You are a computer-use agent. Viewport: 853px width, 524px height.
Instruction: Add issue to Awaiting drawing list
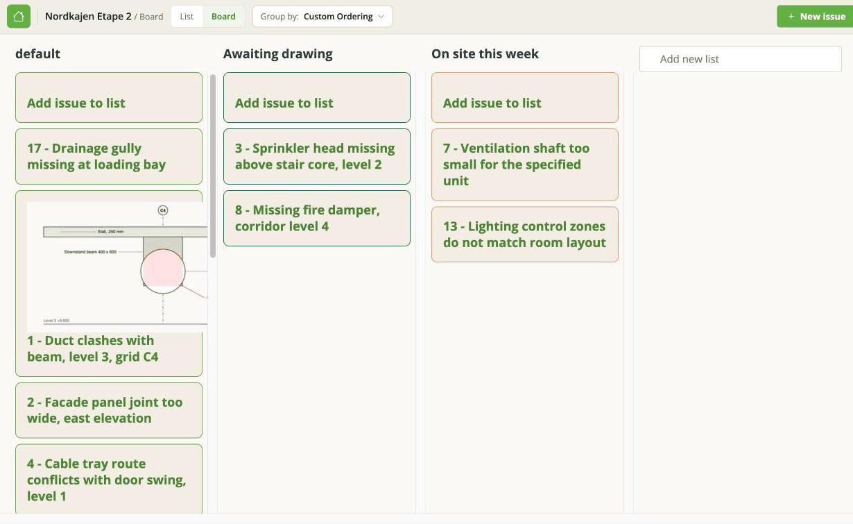point(317,97)
